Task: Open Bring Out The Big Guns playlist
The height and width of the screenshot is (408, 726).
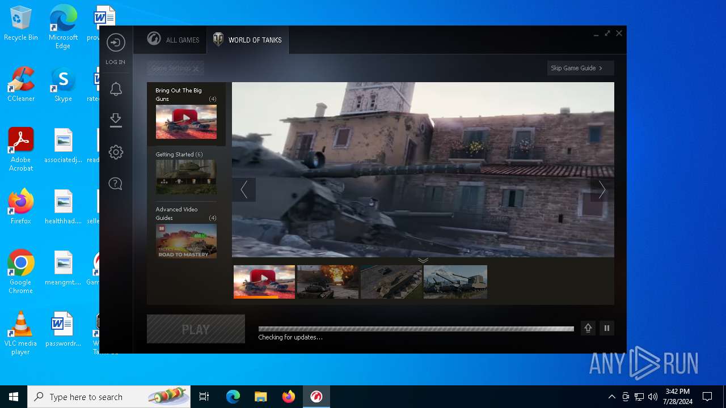Action: click(x=186, y=113)
